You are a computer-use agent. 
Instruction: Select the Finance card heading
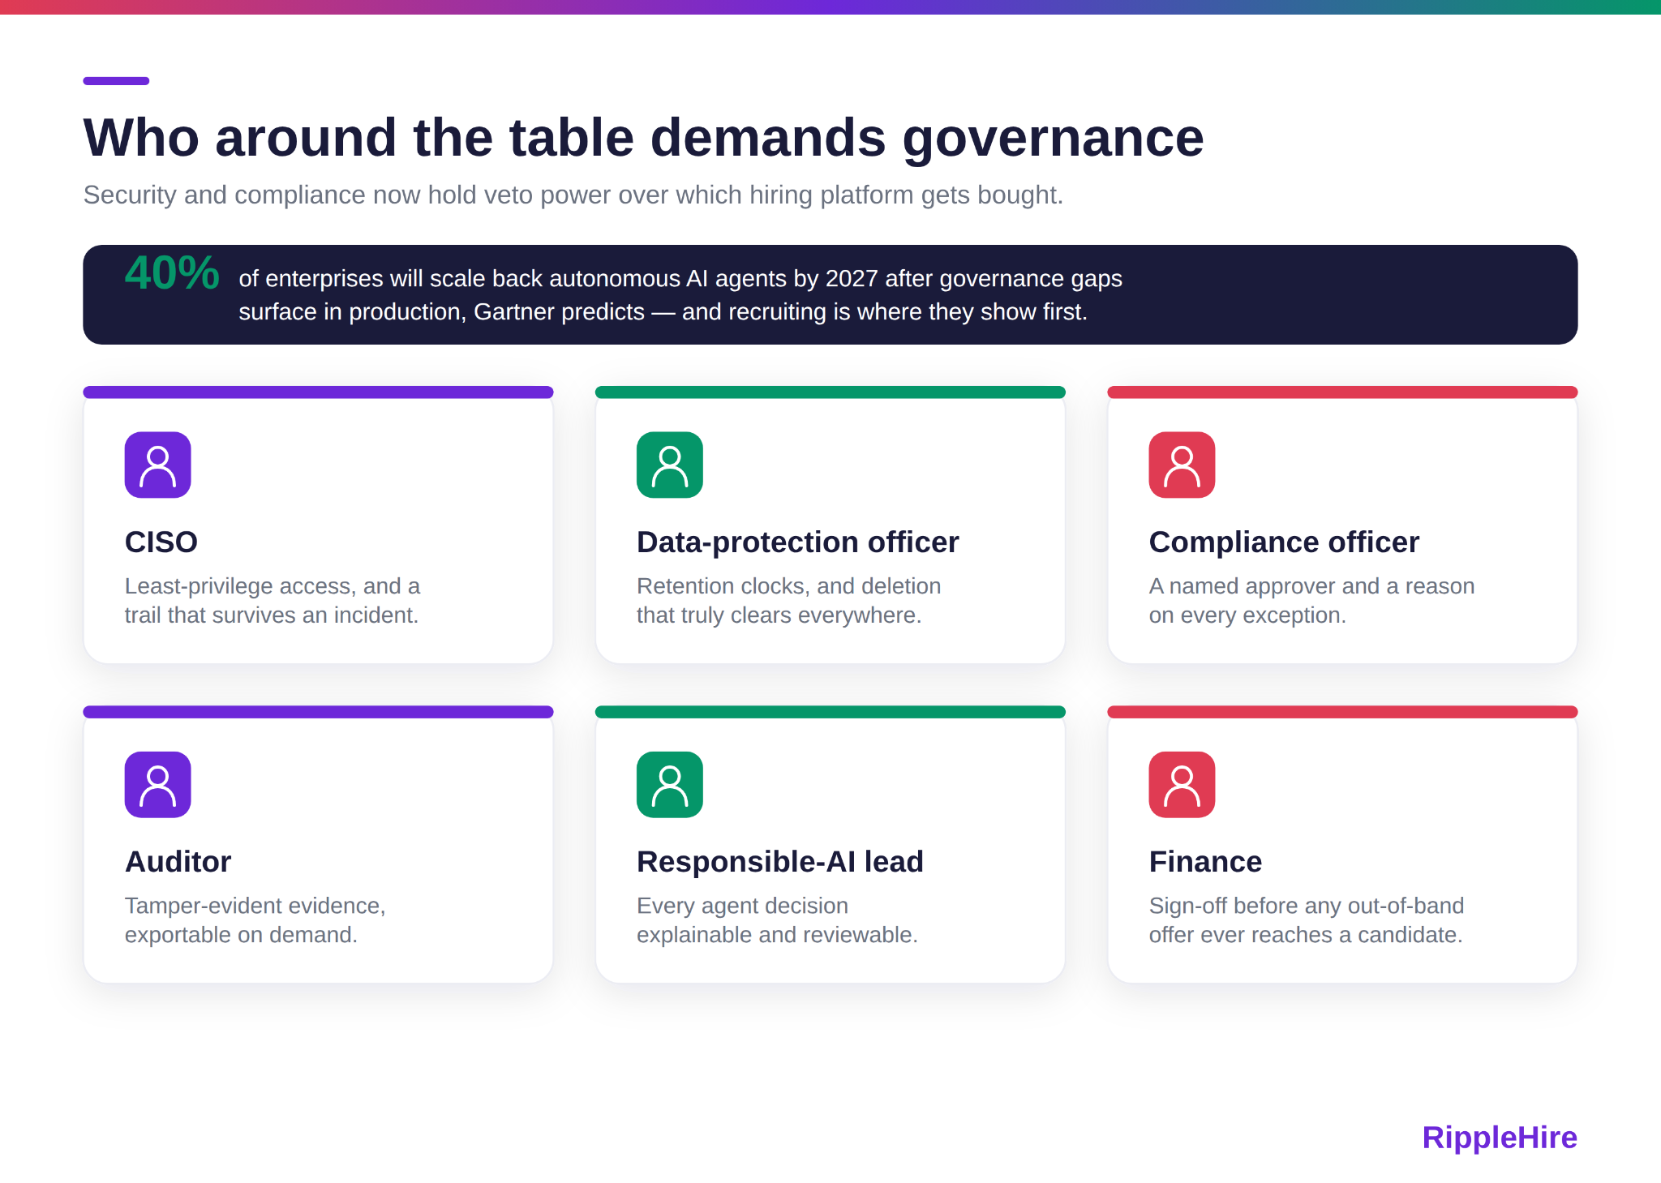pyautogui.click(x=1205, y=861)
